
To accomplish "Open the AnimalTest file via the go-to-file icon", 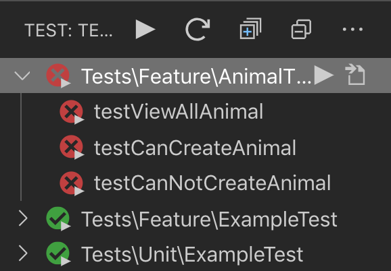I will coord(355,75).
